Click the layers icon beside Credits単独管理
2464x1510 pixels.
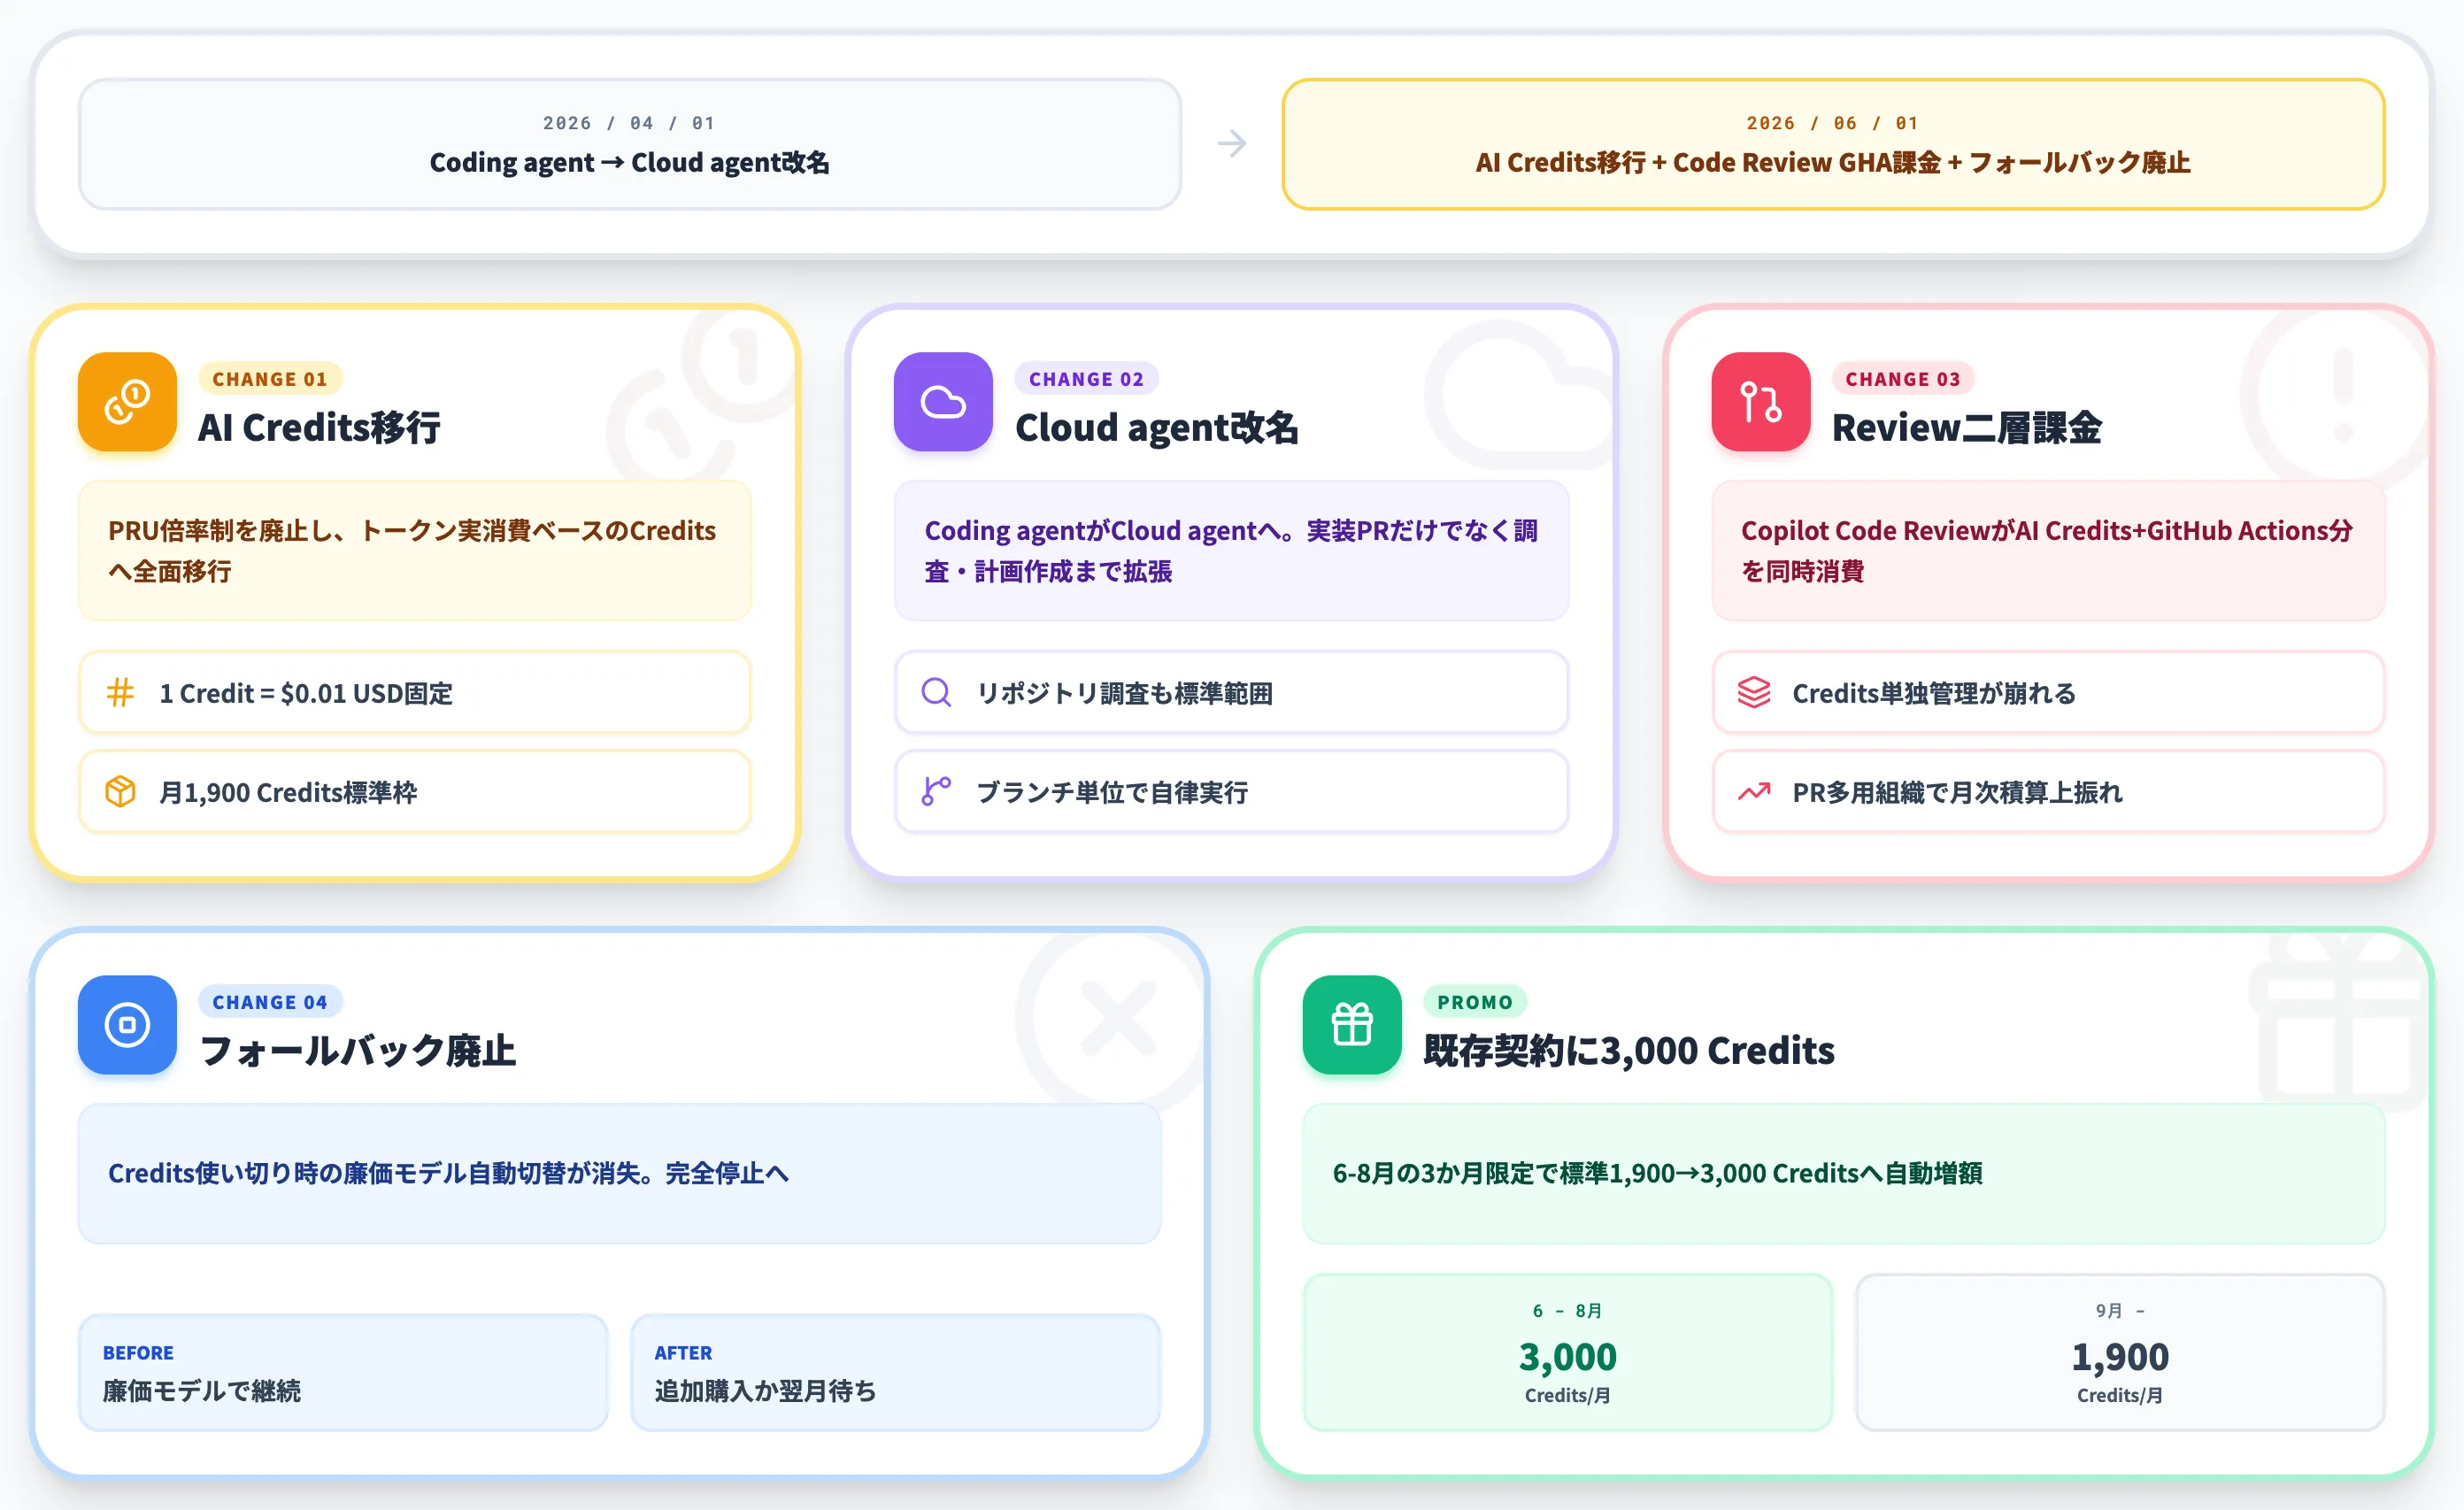click(1753, 692)
